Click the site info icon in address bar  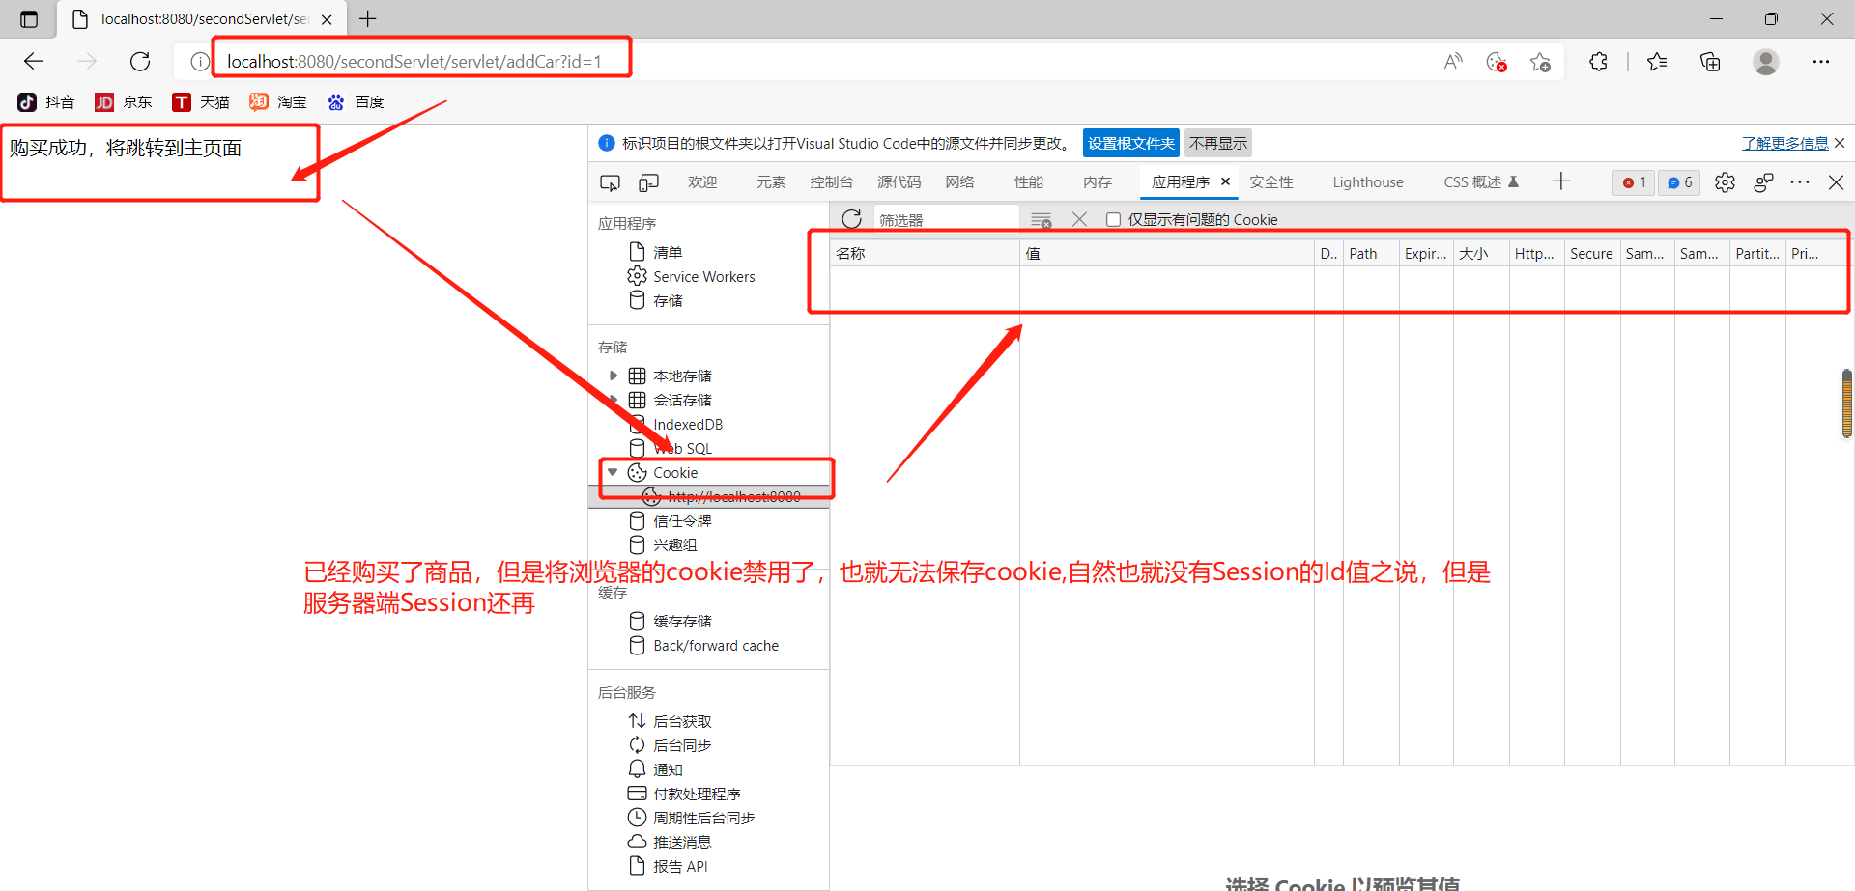[x=199, y=62]
